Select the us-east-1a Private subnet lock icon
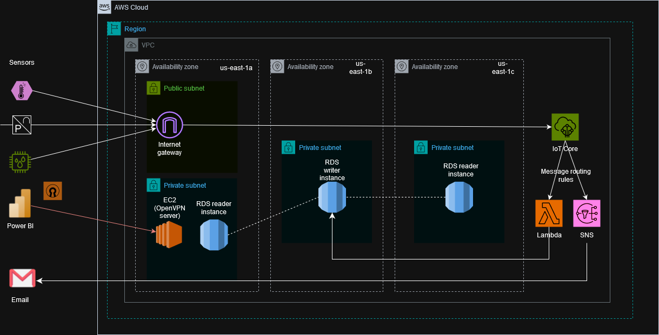Image resolution: width=659 pixels, height=335 pixels. tap(154, 185)
